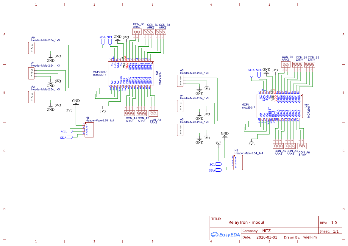
Task: Select the CON_B3 terminal connector symbol
Action: pyautogui.click(x=137, y=32)
